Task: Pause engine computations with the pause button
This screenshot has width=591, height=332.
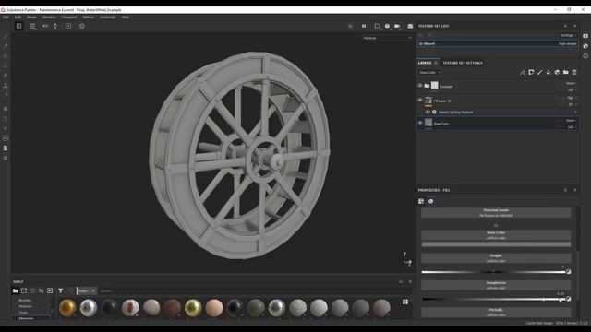Action: pyautogui.click(x=364, y=26)
